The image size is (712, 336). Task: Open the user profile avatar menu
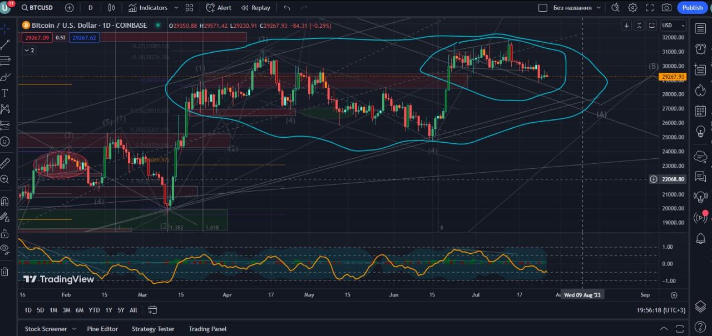[x=6, y=8]
